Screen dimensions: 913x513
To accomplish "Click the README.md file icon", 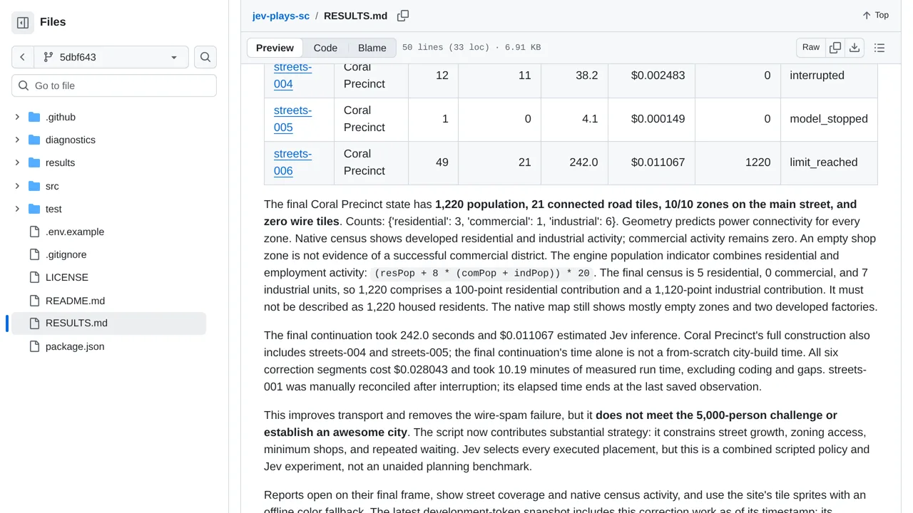I will [x=34, y=301].
